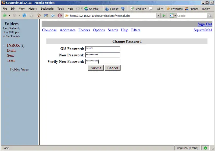Click the thumbs-down icon
Image resolution: width=215 pixels, height=151 pixels.
(x=123, y=9)
